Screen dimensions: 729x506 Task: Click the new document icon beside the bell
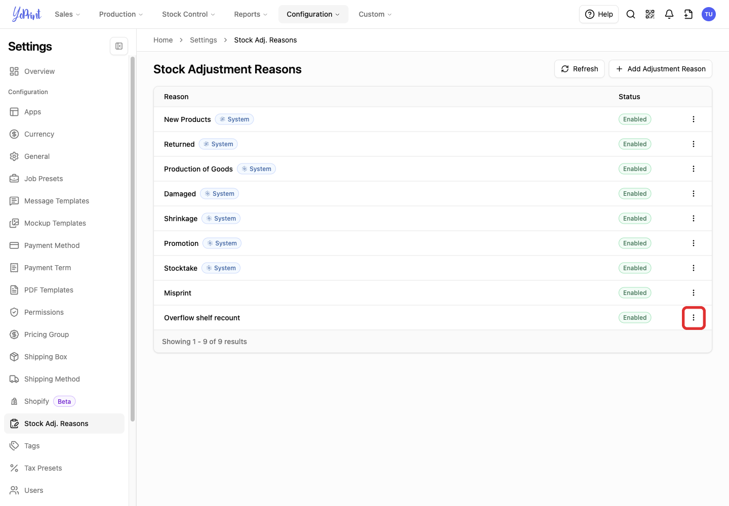(x=688, y=14)
